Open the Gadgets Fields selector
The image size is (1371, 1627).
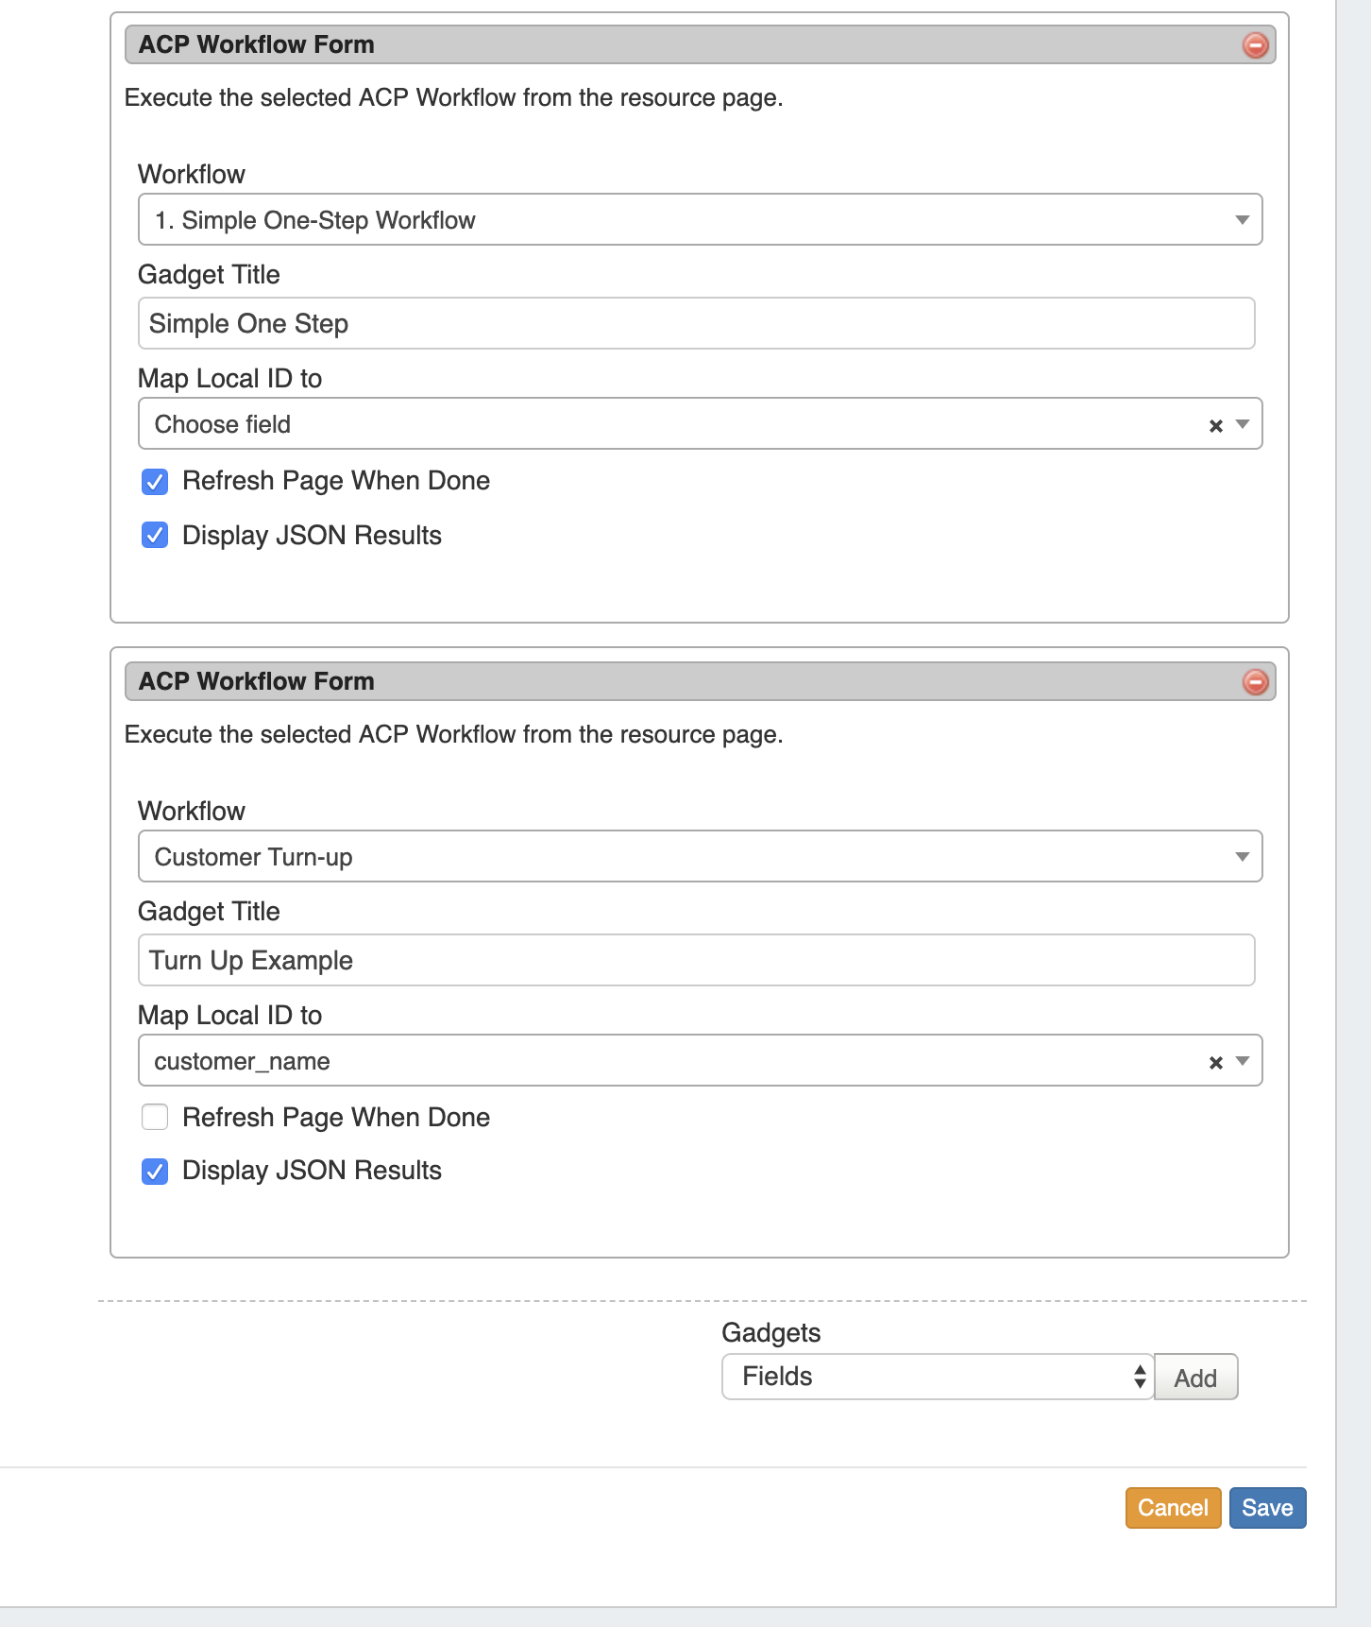point(937,1377)
